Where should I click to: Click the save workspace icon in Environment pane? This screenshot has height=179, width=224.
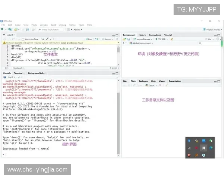pyautogui.click(x=129, y=39)
